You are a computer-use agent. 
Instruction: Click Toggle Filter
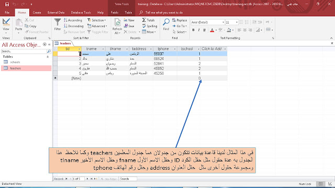click(98, 32)
